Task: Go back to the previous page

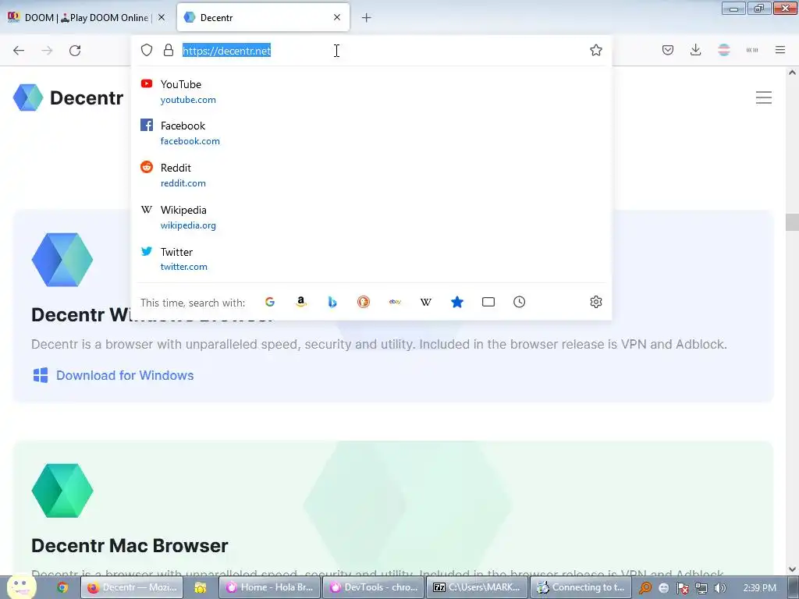Action: pyautogui.click(x=19, y=51)
